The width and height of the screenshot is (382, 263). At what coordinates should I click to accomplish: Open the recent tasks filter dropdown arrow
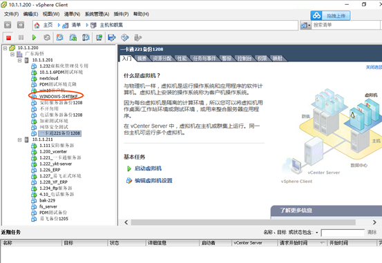tap(316, 233)
